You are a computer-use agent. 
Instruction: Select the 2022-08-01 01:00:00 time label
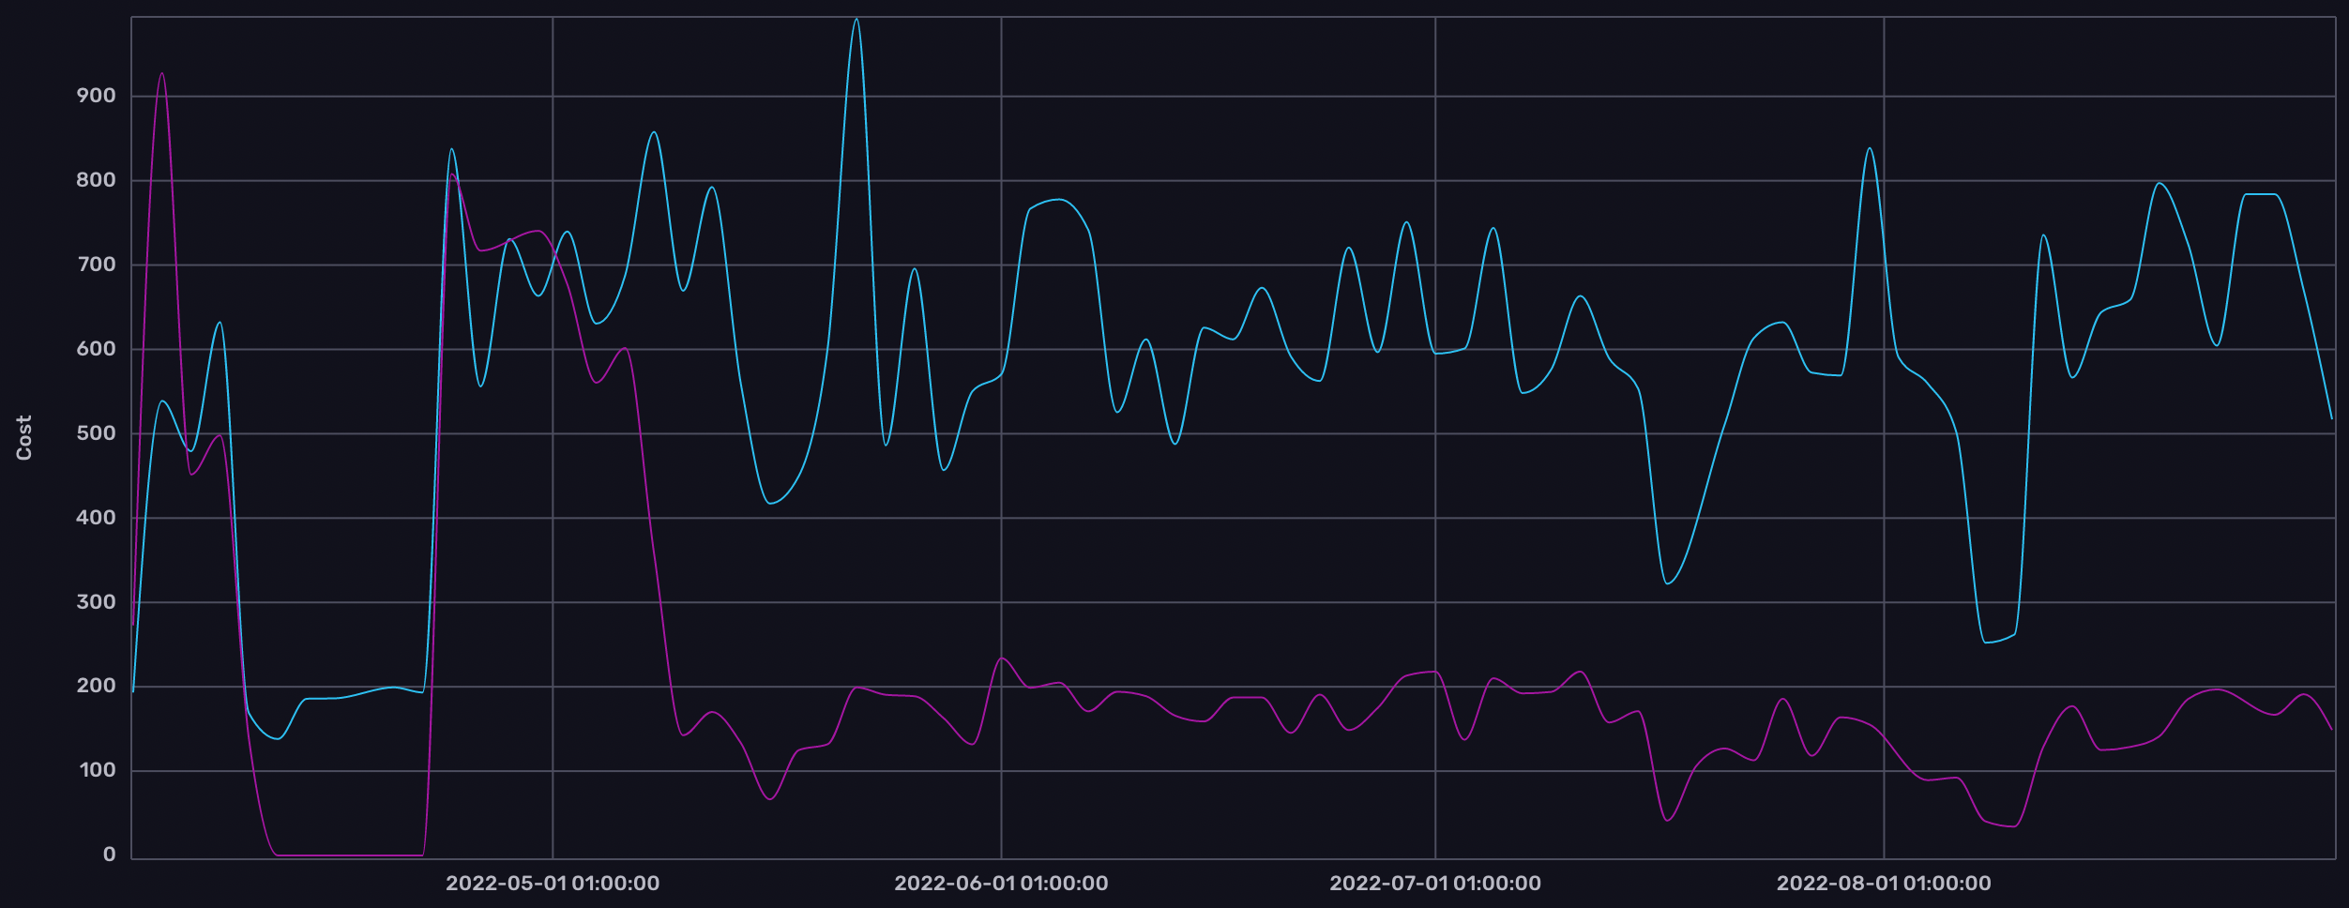[1883, 884]
